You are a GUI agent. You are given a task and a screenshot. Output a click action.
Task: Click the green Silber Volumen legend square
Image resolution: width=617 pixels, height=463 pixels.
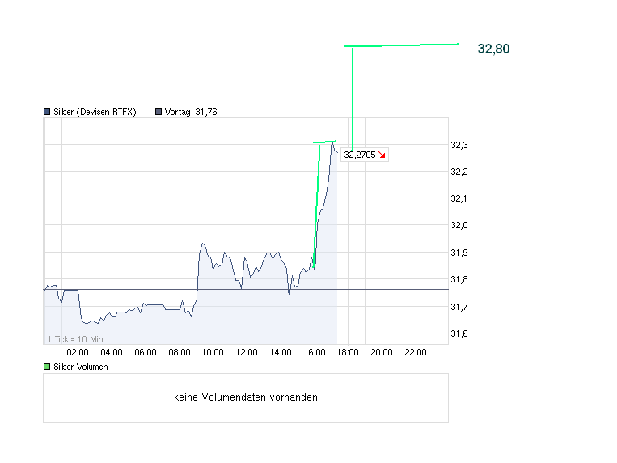coord(47,367)
